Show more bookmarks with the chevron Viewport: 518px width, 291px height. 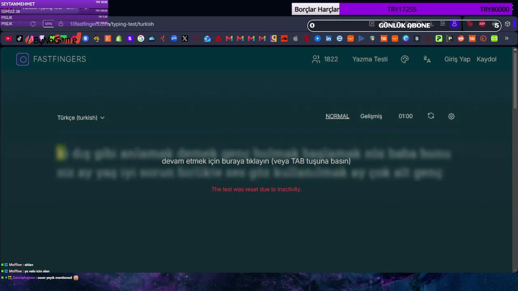pyautogui.click(x=507, y=39)
